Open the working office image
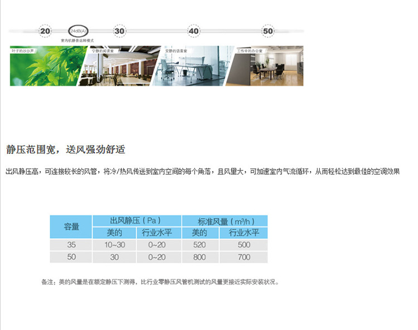This screenshot has height=330, width=418. click(x=268, y=66)
